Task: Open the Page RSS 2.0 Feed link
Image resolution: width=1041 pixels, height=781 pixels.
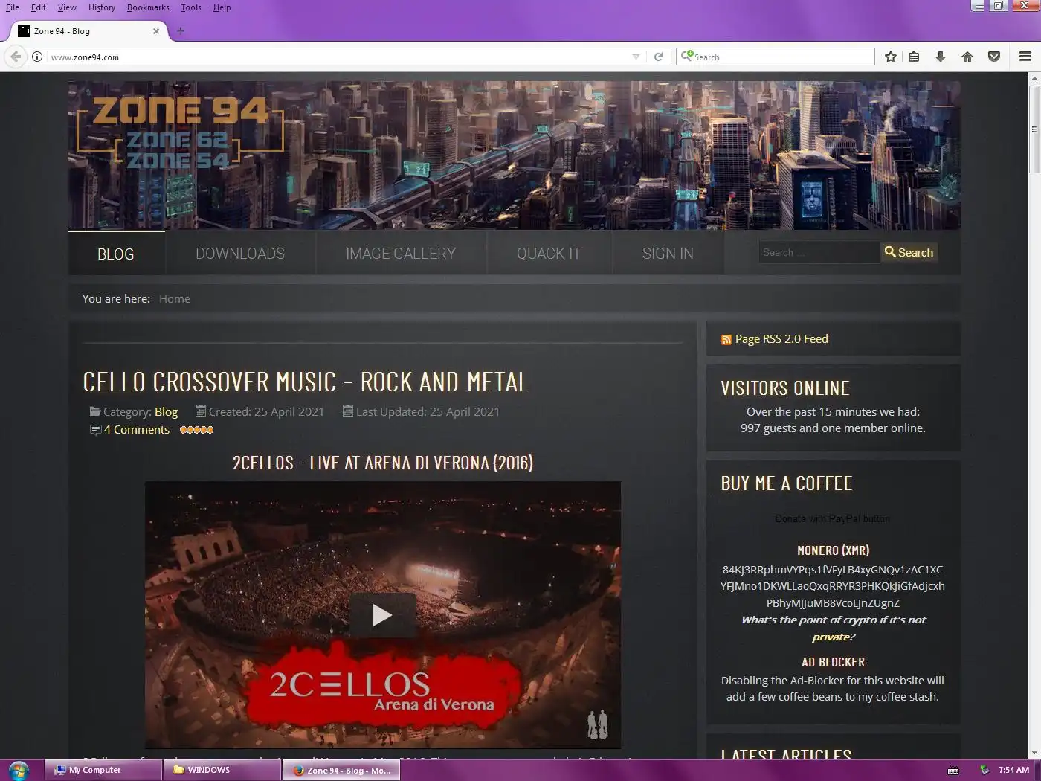Action: pyautogui.click(x=781, y=339)
